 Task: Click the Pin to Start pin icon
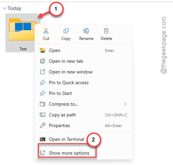[x=43, y=93]
